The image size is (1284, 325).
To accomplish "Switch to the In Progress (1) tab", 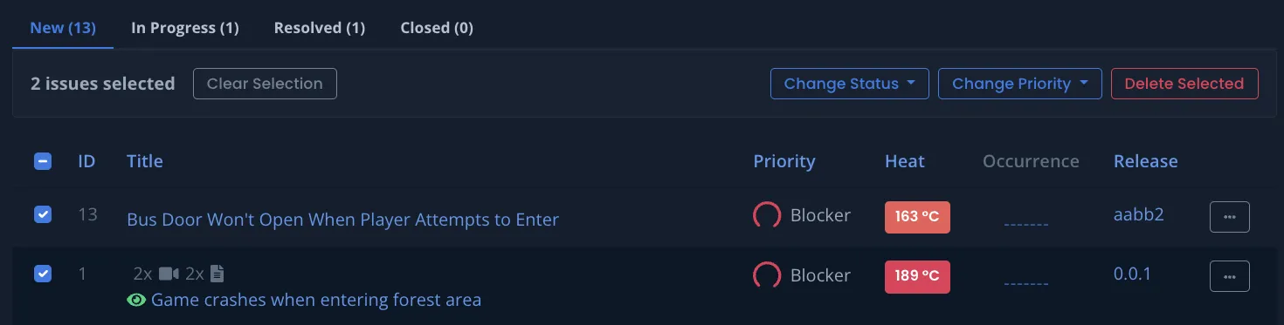I will pyautogui.click(x=185, y=28).
